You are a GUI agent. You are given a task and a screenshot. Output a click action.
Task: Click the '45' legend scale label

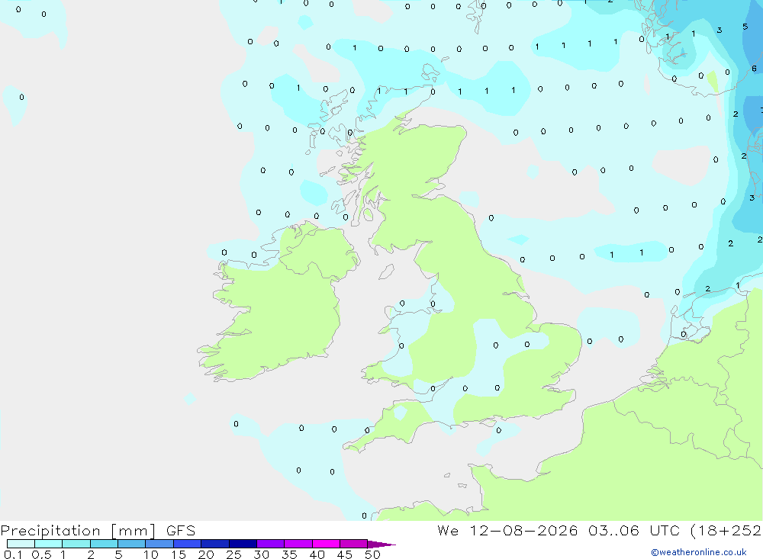coord(345,554)
